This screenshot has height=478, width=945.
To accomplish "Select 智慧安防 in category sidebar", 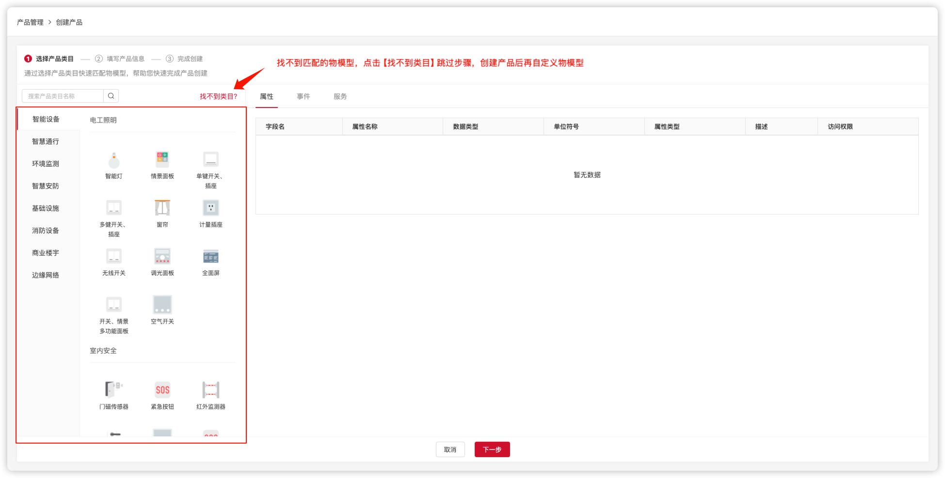I will click(46, 186).
